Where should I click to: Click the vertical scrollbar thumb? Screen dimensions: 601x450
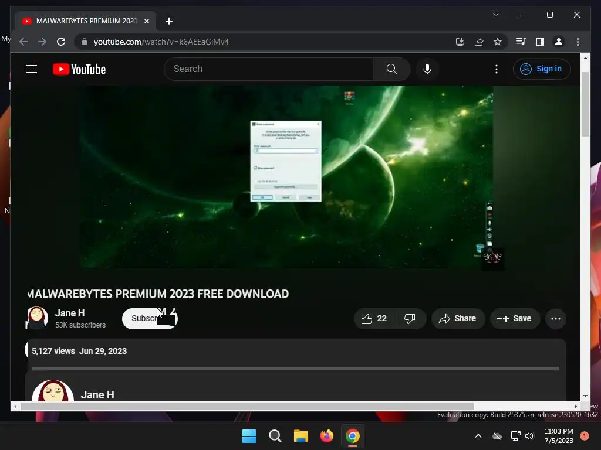pos(585,104)
